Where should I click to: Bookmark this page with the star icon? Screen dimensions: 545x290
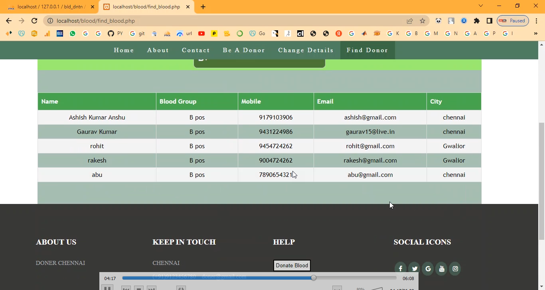tap(423, 21)
